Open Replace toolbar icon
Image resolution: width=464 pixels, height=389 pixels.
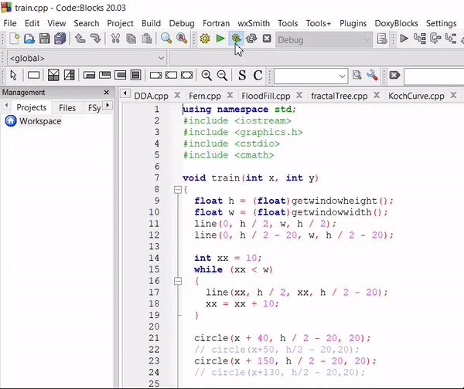[x=182, y=39]
